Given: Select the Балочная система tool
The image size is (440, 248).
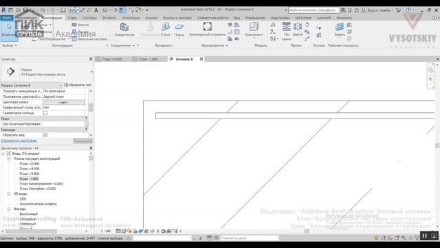Looking at the screenshot, I should pos(89,39).
